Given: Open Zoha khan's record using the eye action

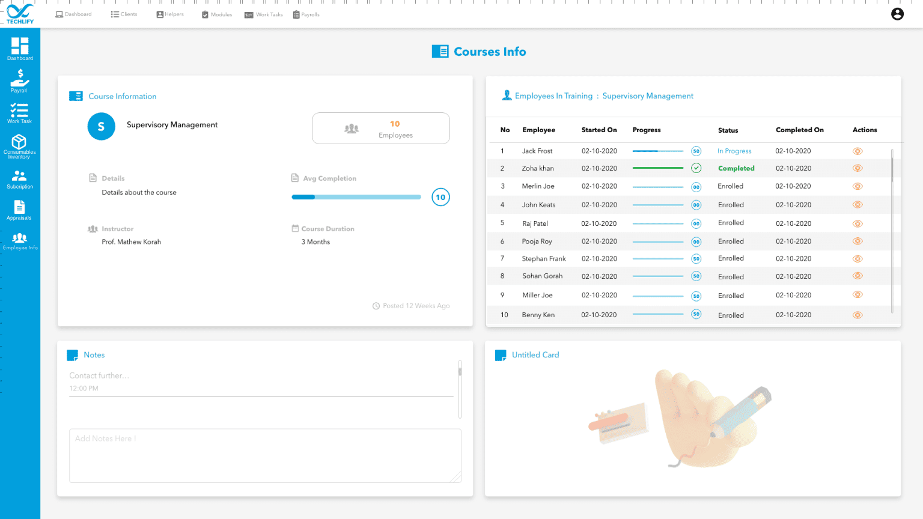Looking at the screenshot, I should [x=858, y=168].
